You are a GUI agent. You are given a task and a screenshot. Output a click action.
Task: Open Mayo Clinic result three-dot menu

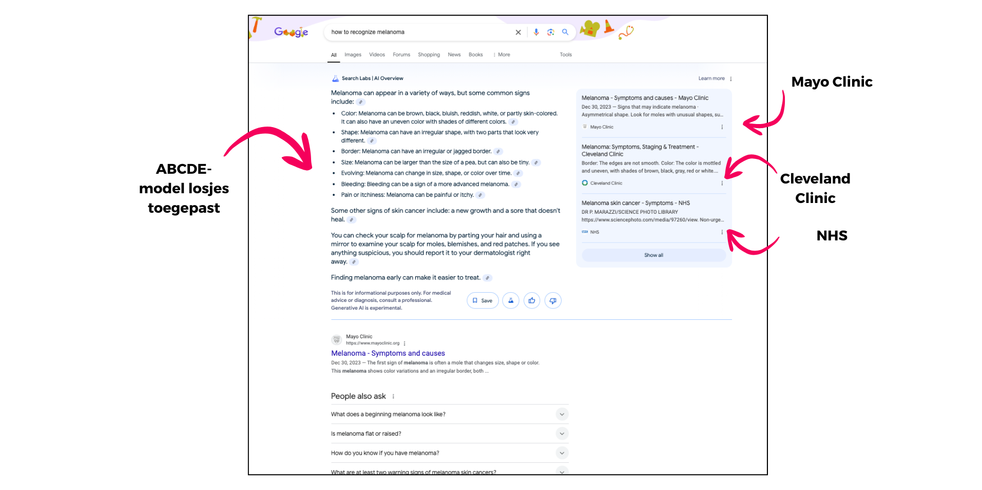pos(405,344)
